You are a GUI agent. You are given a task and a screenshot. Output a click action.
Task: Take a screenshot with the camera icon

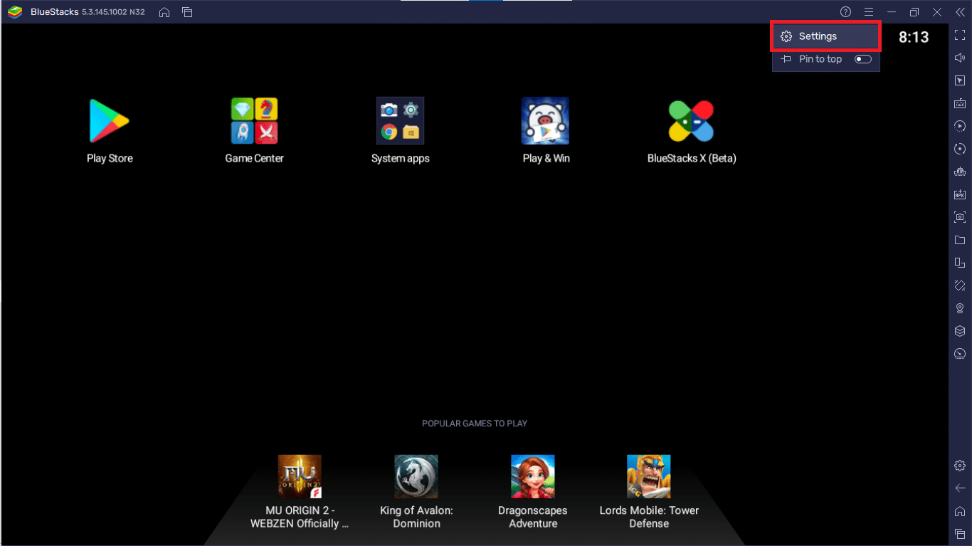pos(960,217)
